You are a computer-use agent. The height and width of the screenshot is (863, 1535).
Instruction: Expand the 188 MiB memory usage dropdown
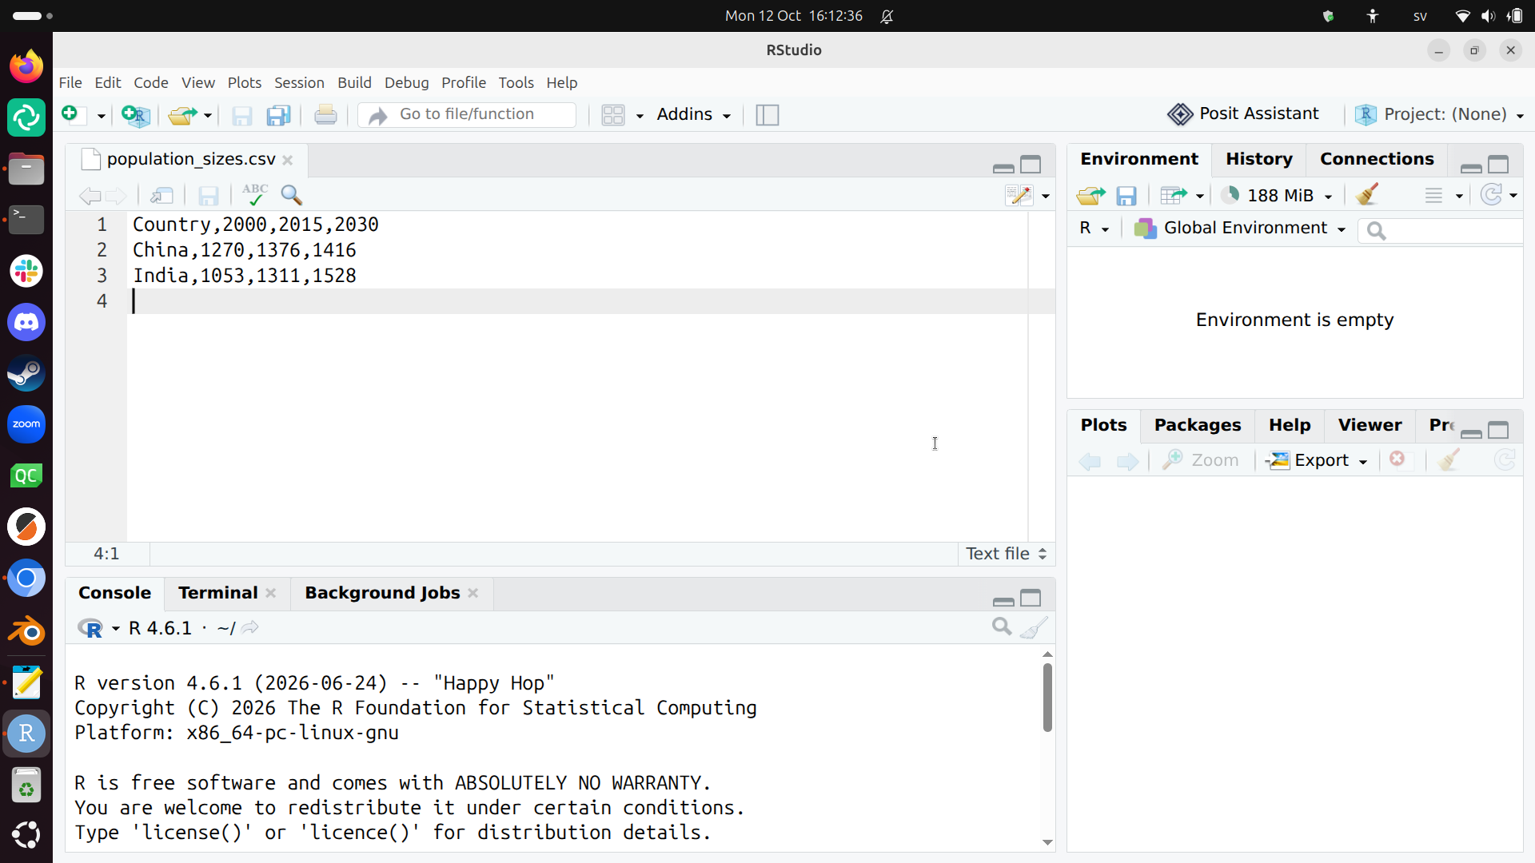click(x=1278, y=195)
